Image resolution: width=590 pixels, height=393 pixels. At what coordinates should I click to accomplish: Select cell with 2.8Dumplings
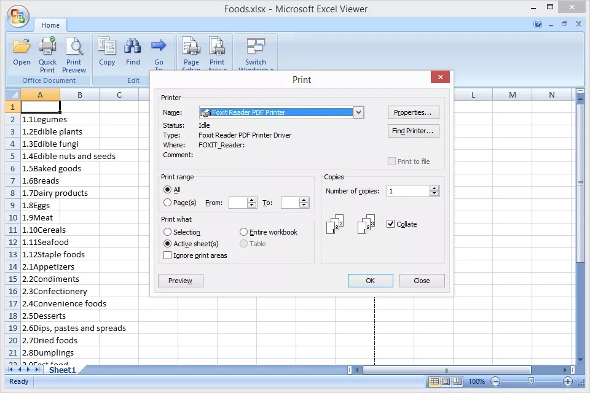[41, 352]
